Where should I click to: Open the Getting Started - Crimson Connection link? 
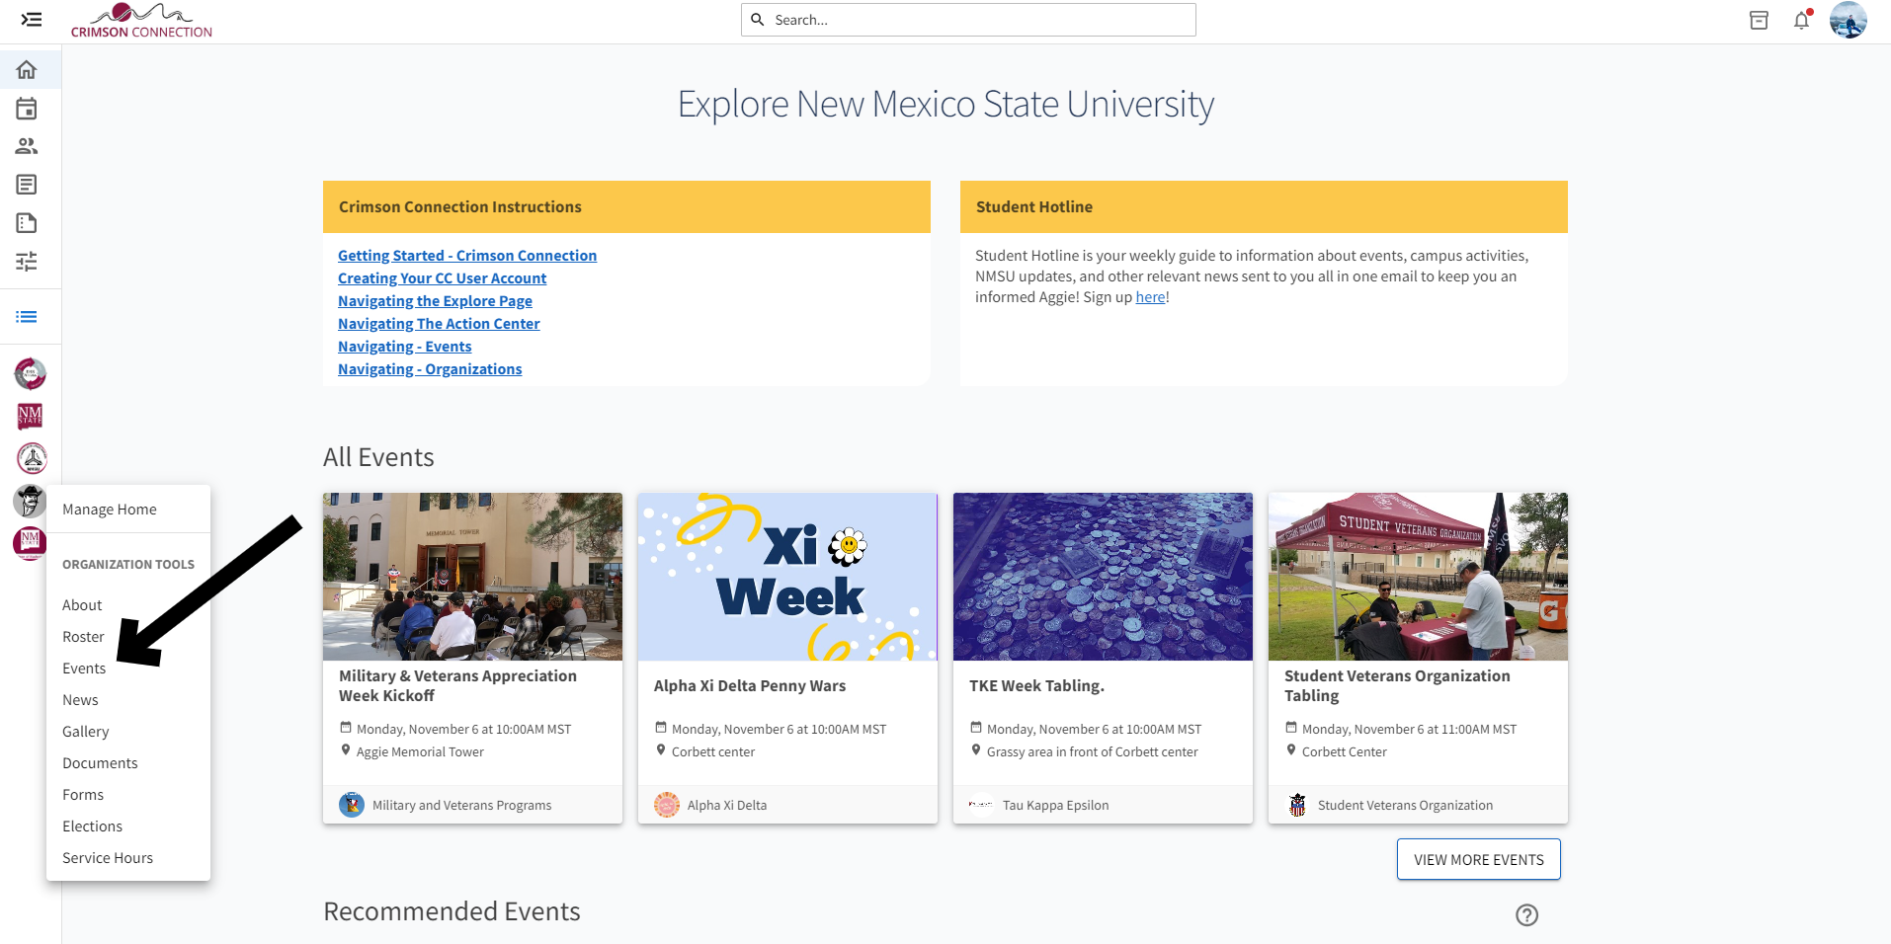(466, 255)
